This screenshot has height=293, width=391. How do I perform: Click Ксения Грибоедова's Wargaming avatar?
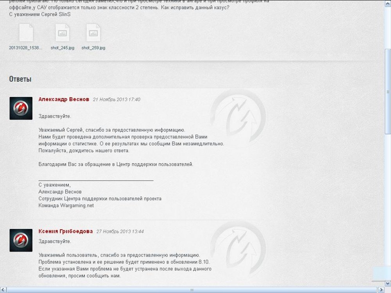pyautogui.click(x=21, y=240)
